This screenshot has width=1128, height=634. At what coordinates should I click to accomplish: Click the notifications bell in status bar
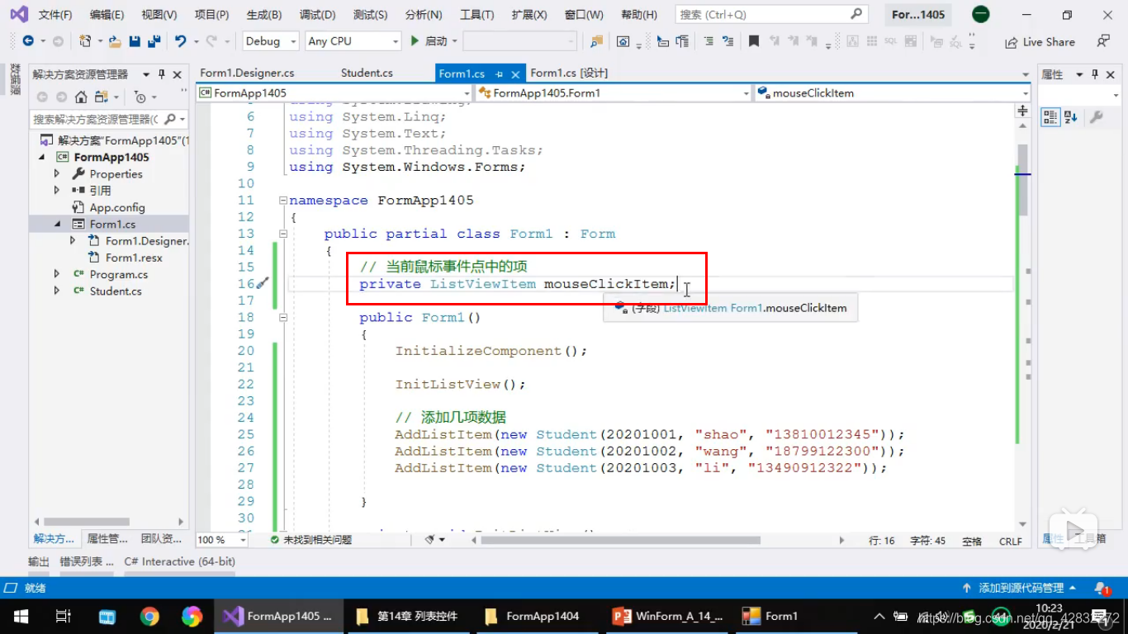(x=1102, y=588)
